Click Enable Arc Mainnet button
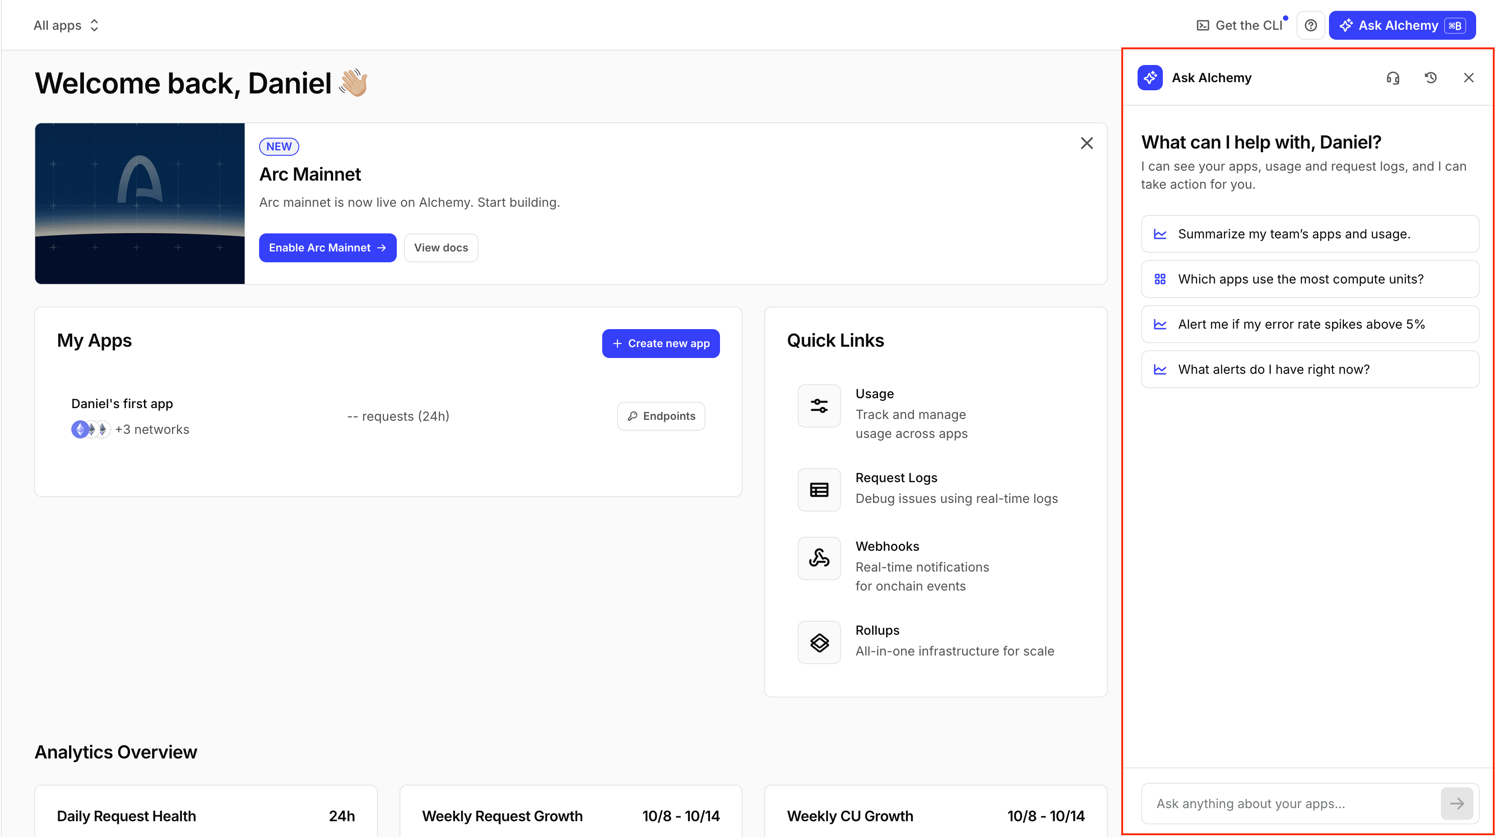Image resolution: width=1496 pixels, height=837 pixels. click(328, 248)
